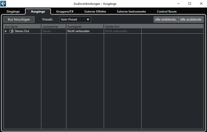Open the Gruppen/FX tab
This screenshot has height=132, width=207.
[x=65, y=12]
